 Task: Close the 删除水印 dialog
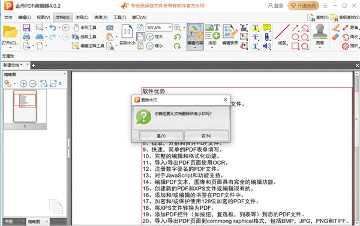[226, 100]
